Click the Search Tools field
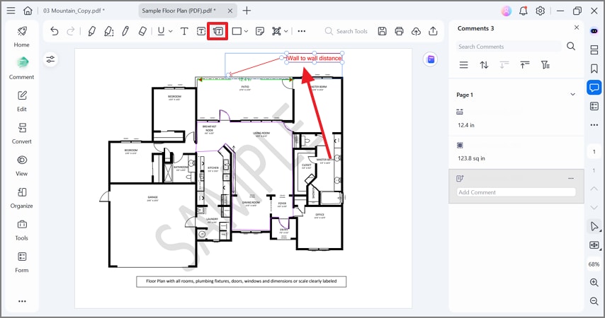Image resolution: width=605 pixels, height=318 pixels. 346,31
